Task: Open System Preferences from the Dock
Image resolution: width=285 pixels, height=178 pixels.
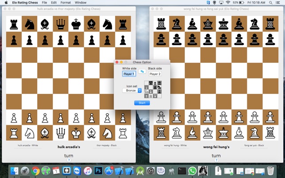Action: pos(151,171)
